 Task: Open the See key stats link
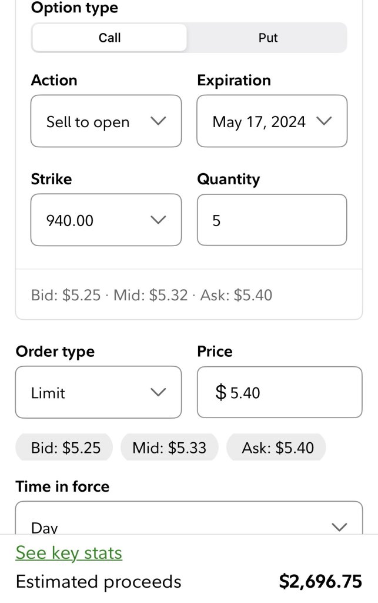[69, 553]
